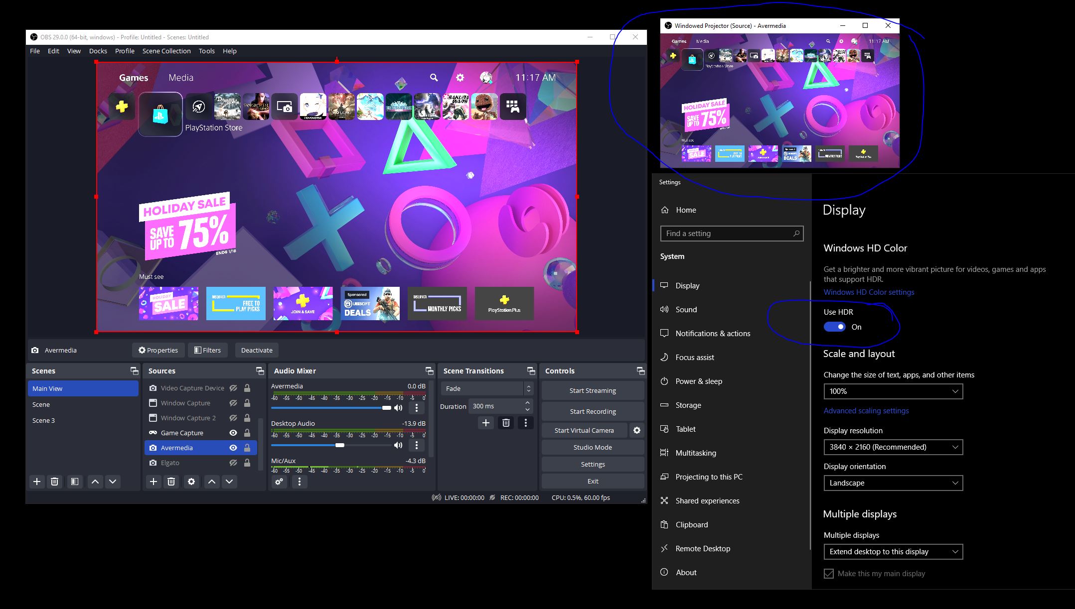Open the Display orientation Landscape dropdown
The image size is (1075, 609).
(x=893, y=483)
